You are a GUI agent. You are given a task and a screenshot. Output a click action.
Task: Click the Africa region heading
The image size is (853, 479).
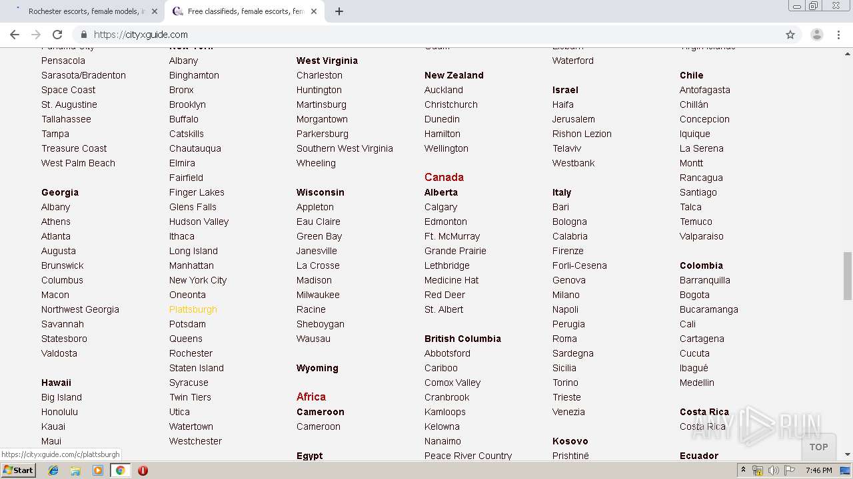[311, 397]
